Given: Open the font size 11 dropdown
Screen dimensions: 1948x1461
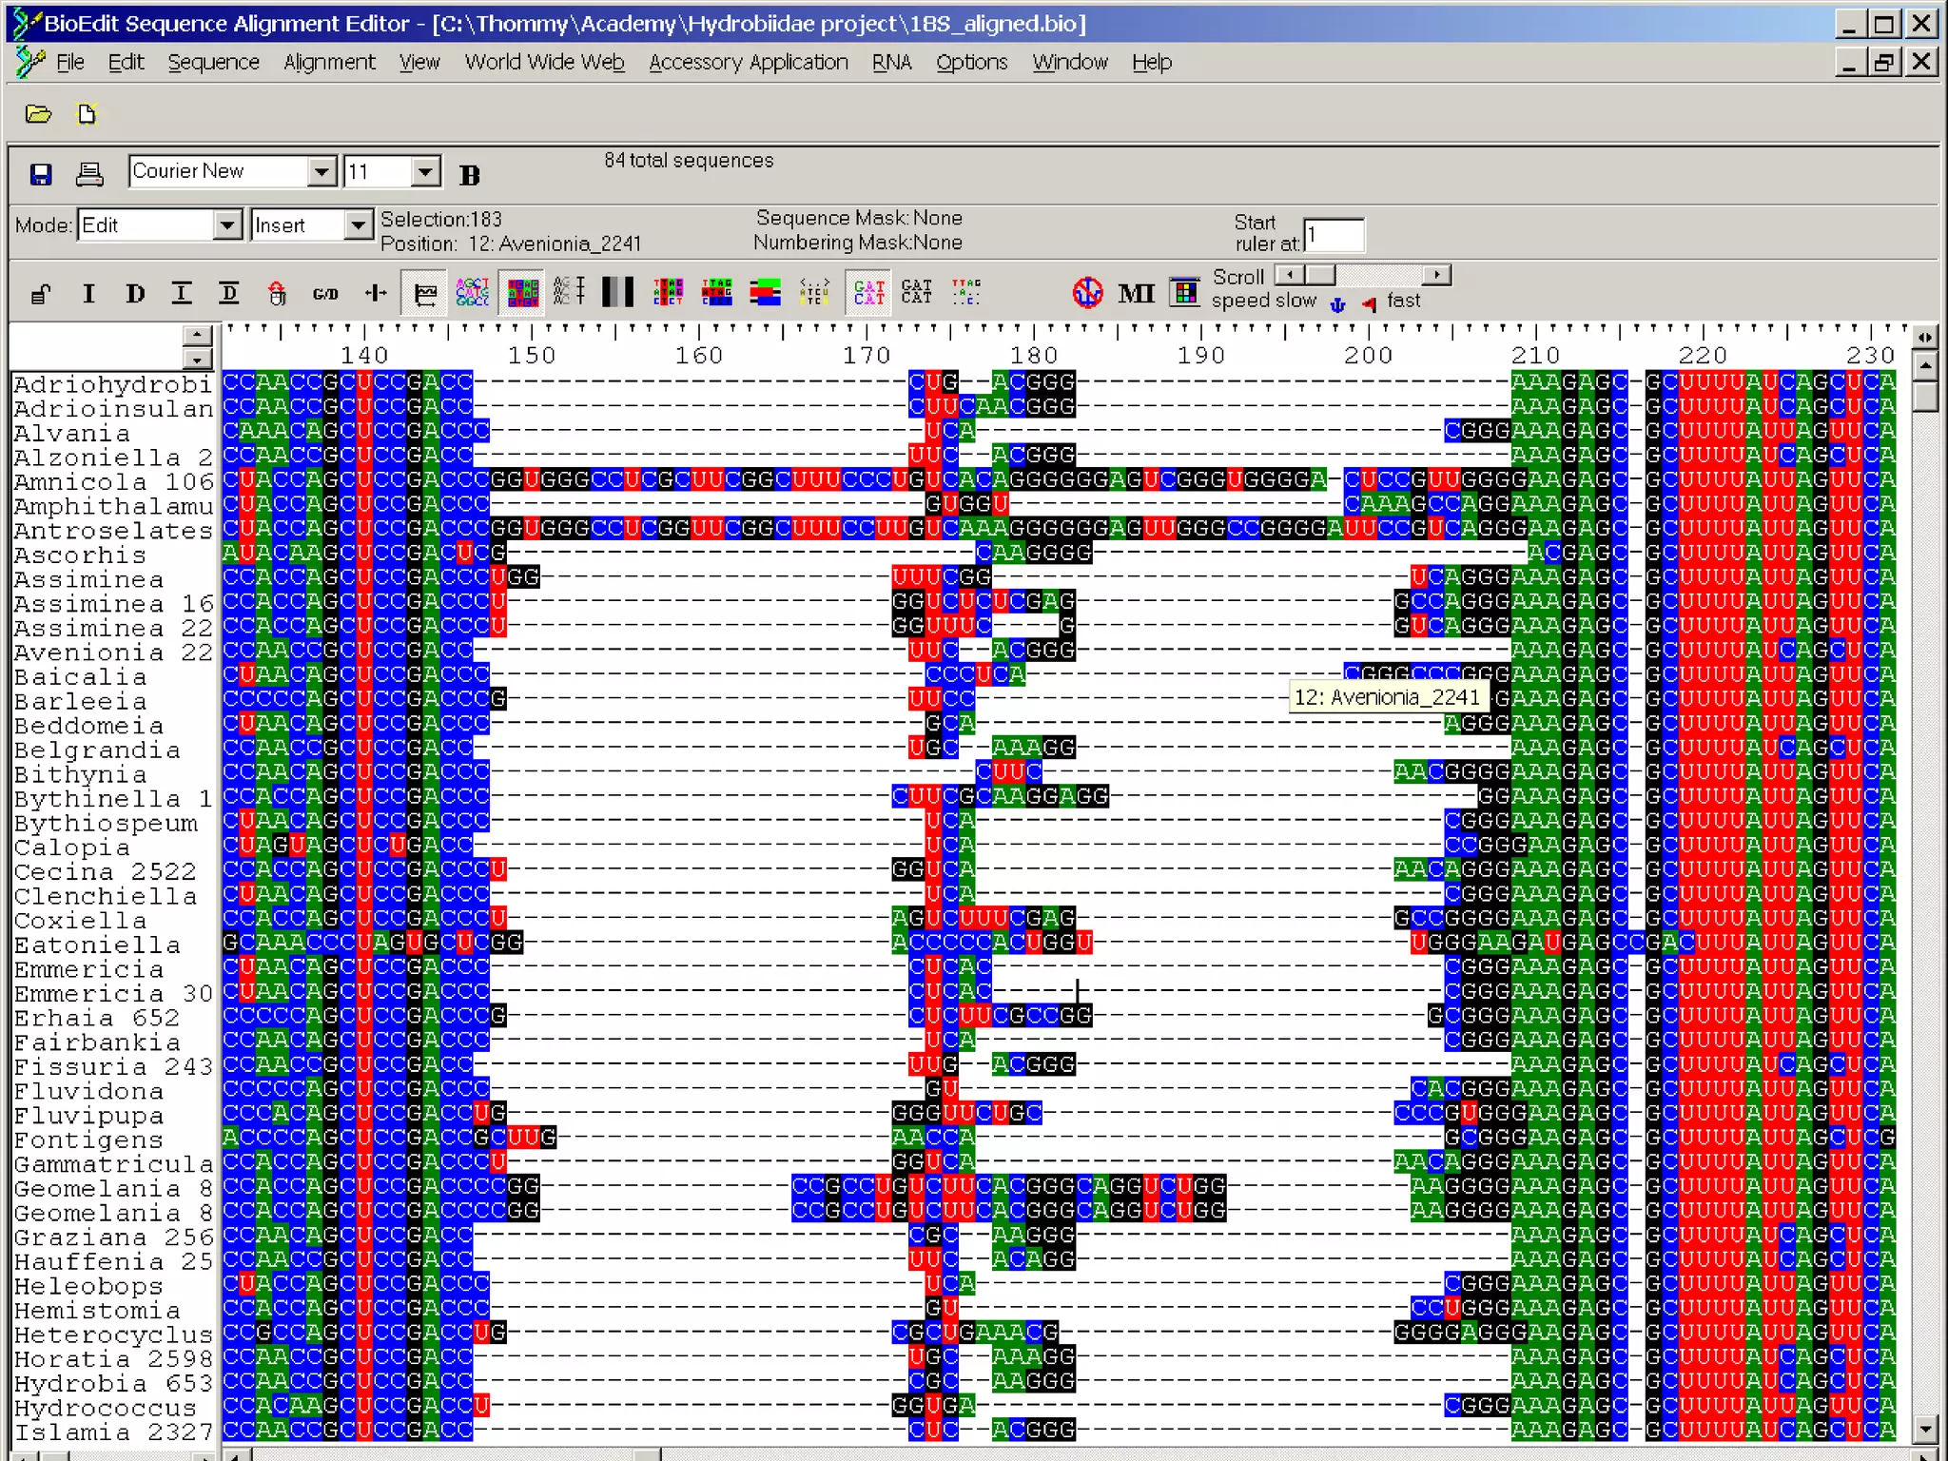Looking at the screenshot, I should pyautogui.click(x=425, y=171).
